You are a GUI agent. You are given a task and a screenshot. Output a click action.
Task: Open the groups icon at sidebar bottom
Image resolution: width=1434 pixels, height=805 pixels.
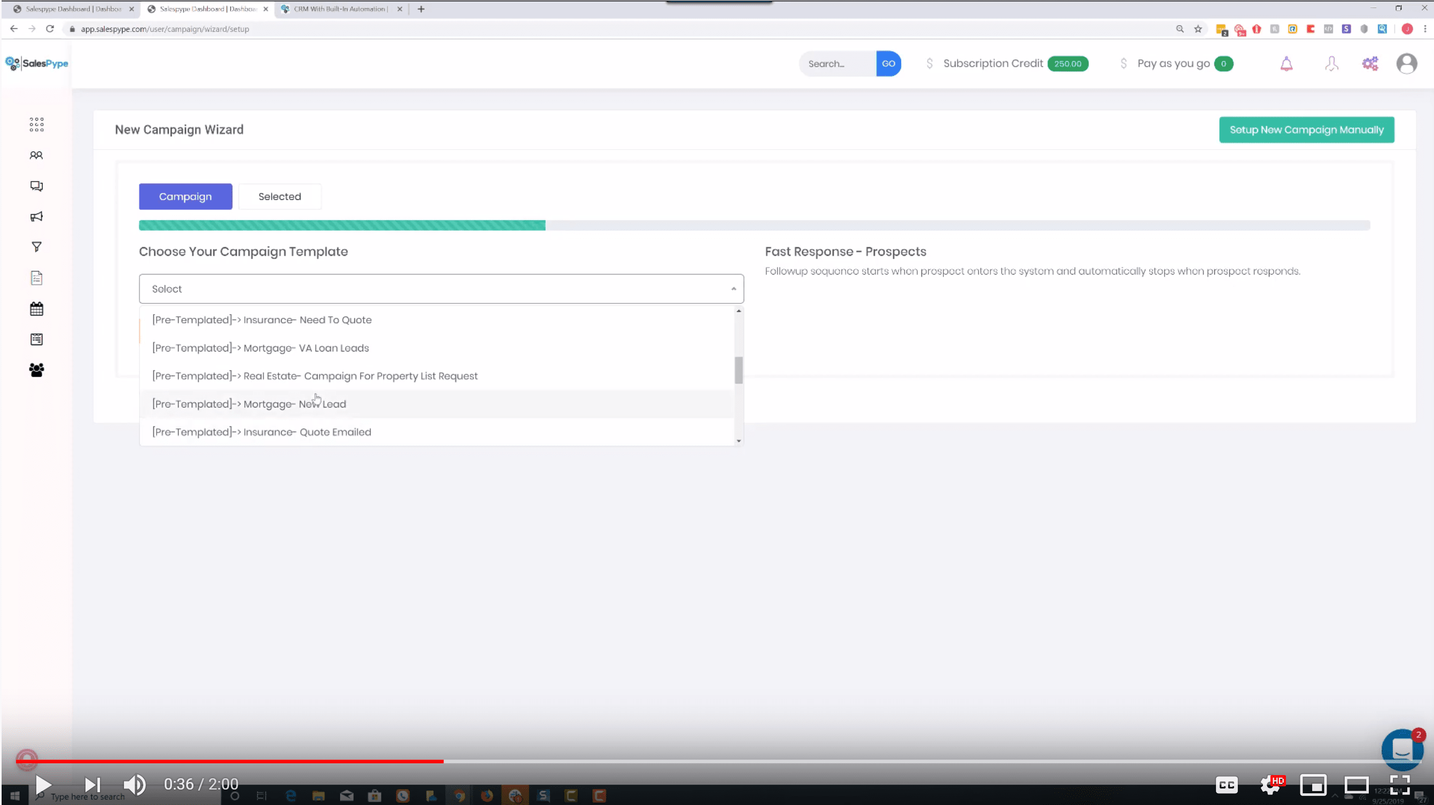(x=36, y=370)
